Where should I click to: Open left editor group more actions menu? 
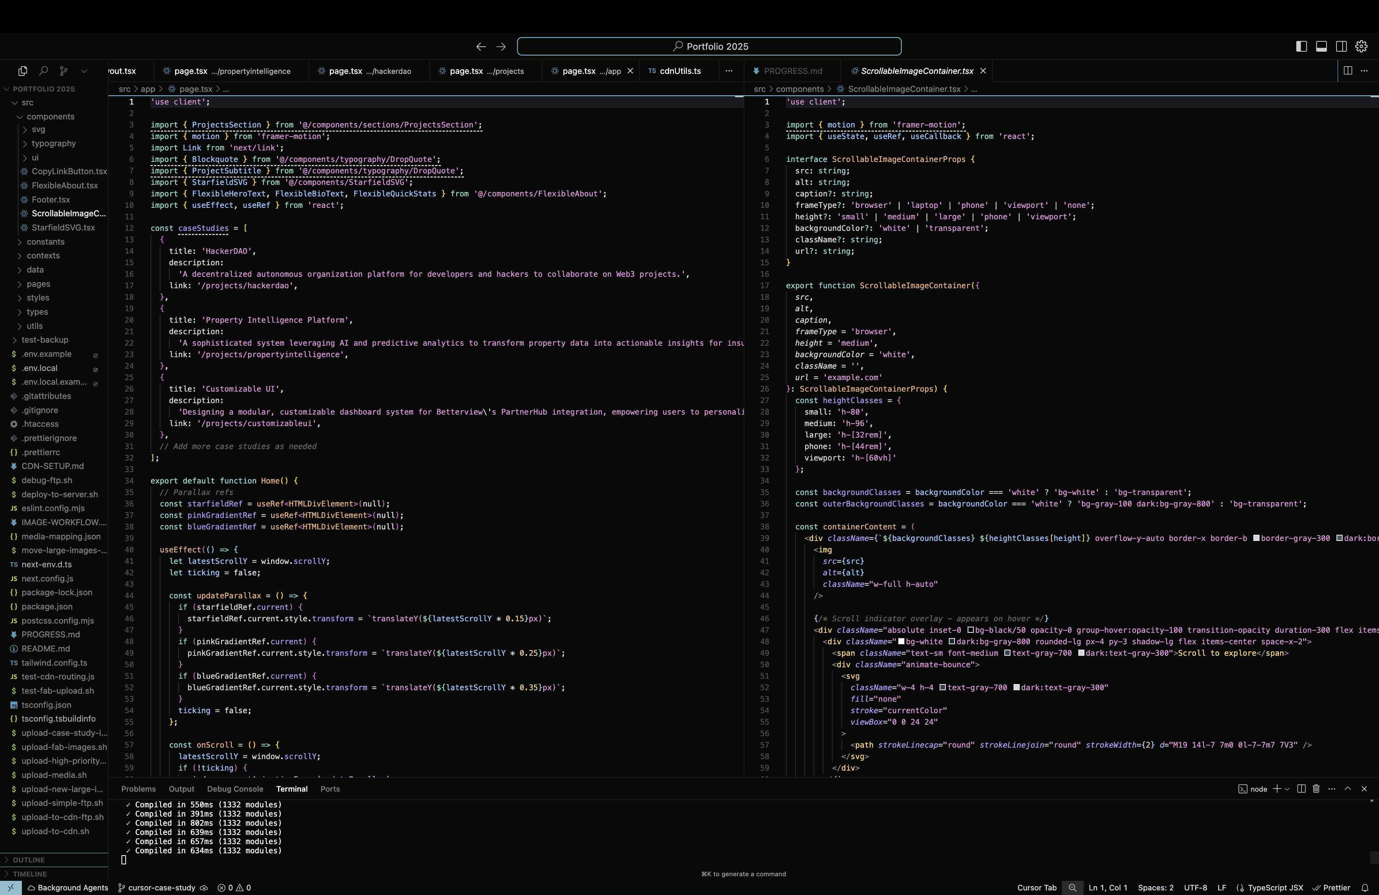click(x=729, y=70)
